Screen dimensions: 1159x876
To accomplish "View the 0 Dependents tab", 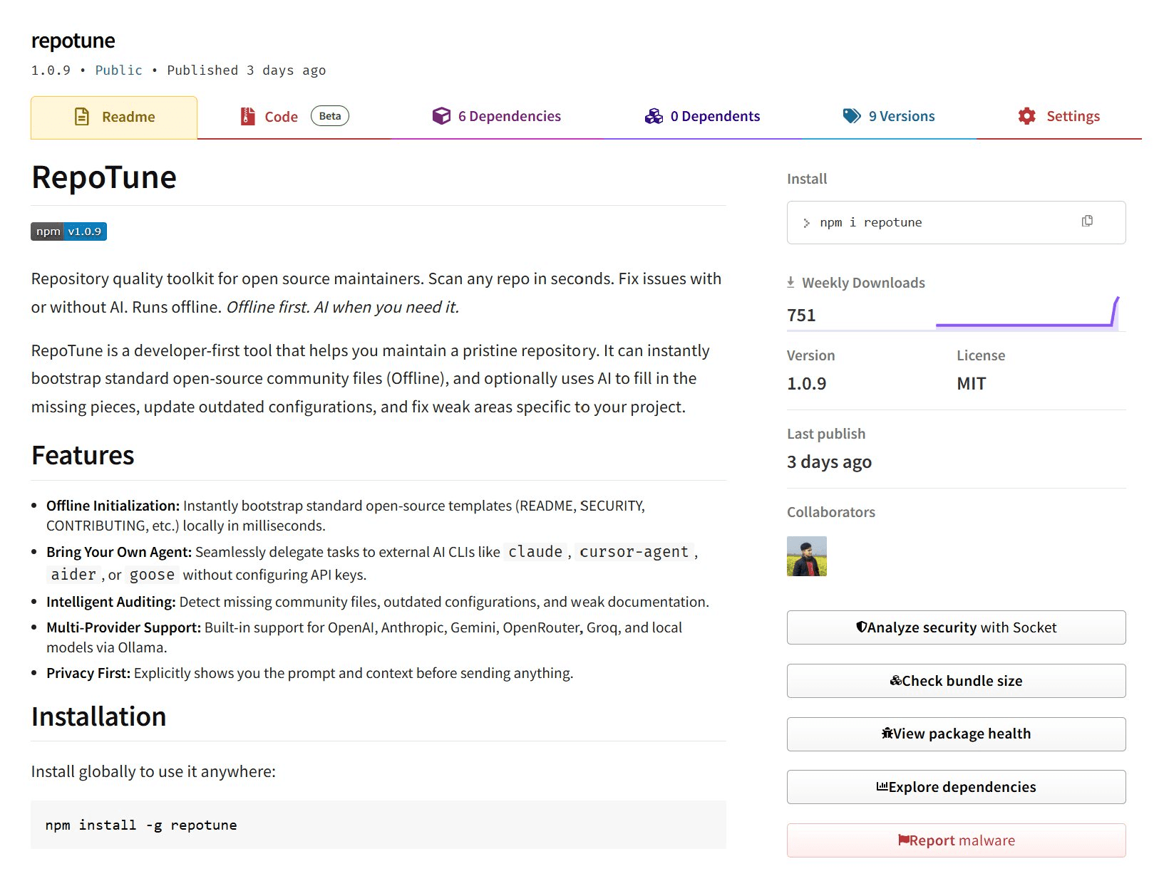I will pos(702,117).
